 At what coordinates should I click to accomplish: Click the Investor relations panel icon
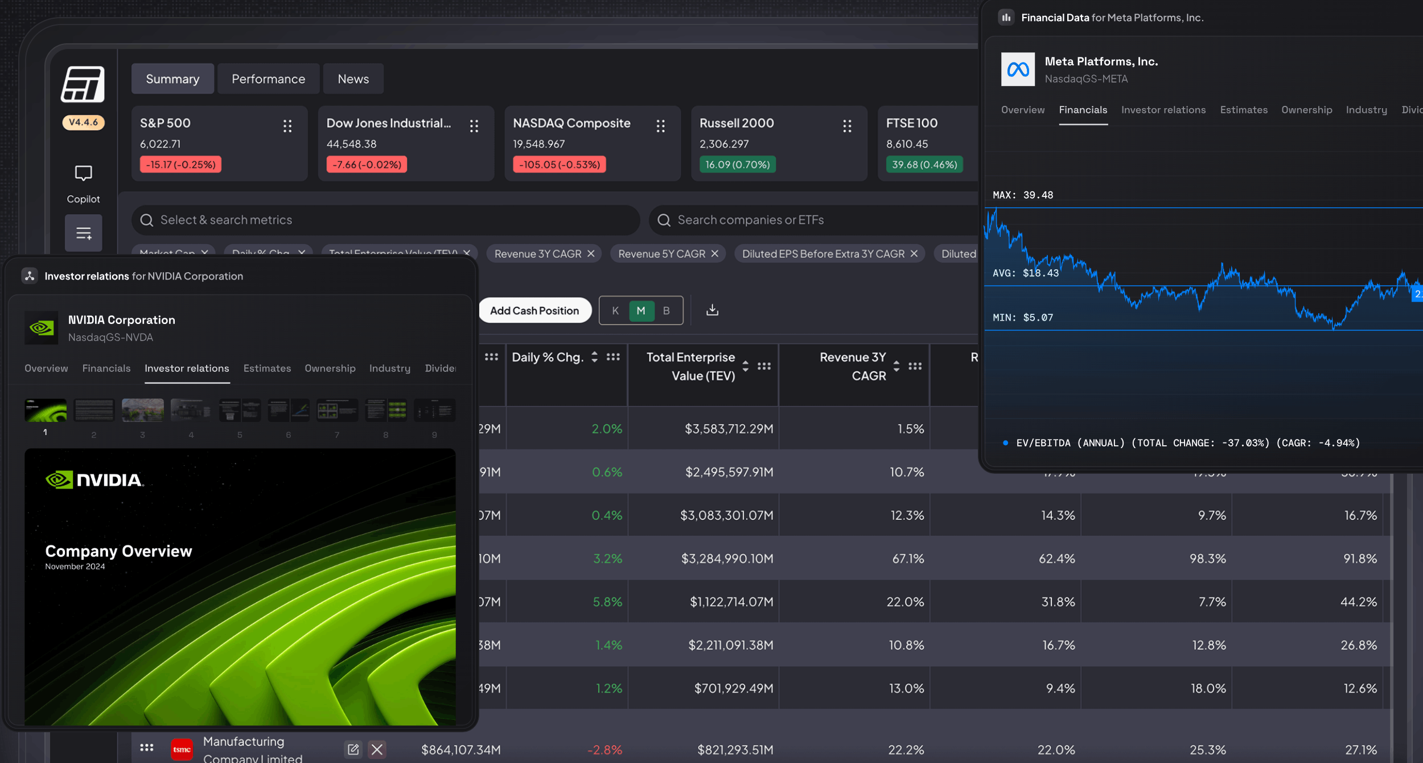(x=30, y=276)
